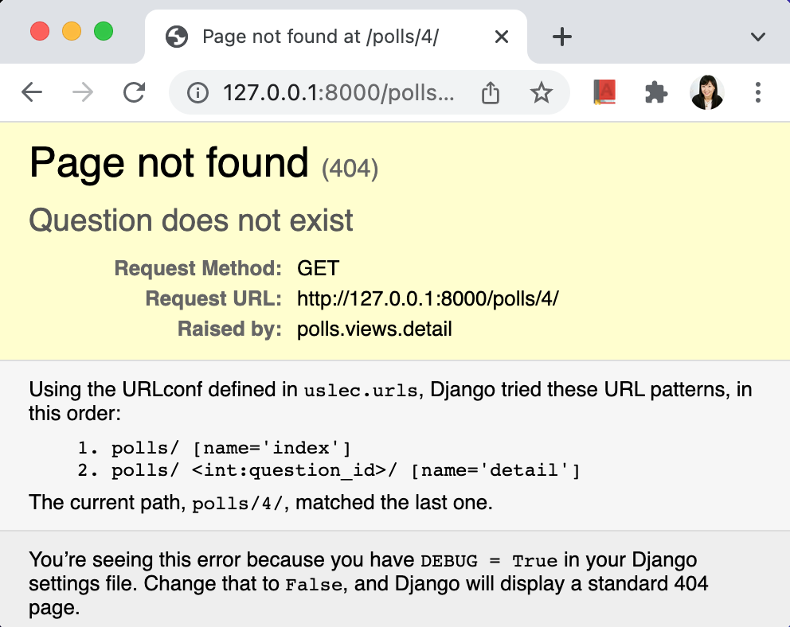The width and height of the screenshot is (790, 627).
Task: Click the 'polls/4/' current path text
Action: 238,504
